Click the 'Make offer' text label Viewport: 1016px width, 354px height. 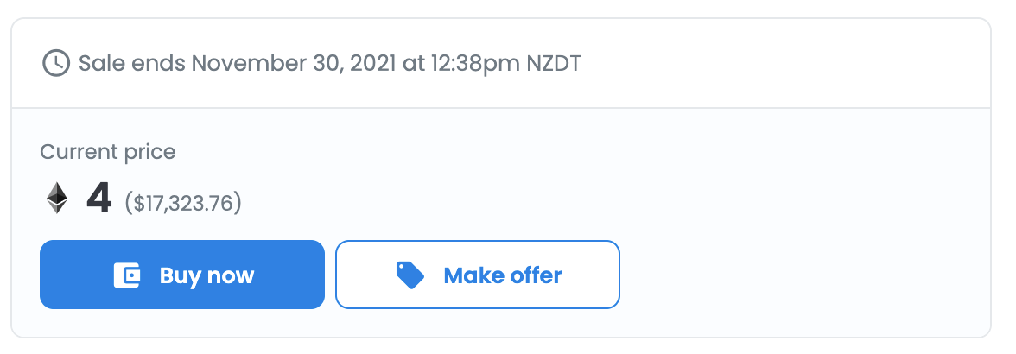tap(502, 275)
